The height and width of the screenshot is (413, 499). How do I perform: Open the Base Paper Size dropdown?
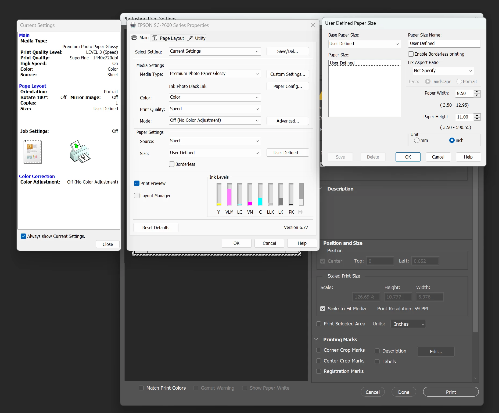(364, 44)
